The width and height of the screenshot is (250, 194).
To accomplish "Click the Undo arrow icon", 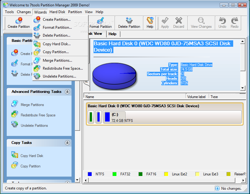I will click(x=222, y=20).
